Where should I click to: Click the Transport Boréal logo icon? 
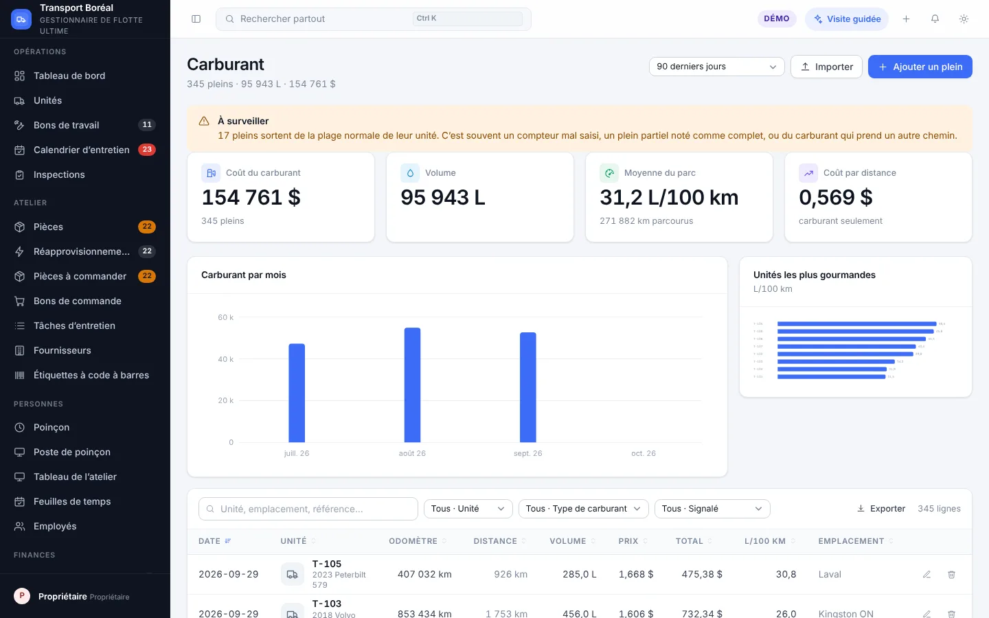click(21, 19)
